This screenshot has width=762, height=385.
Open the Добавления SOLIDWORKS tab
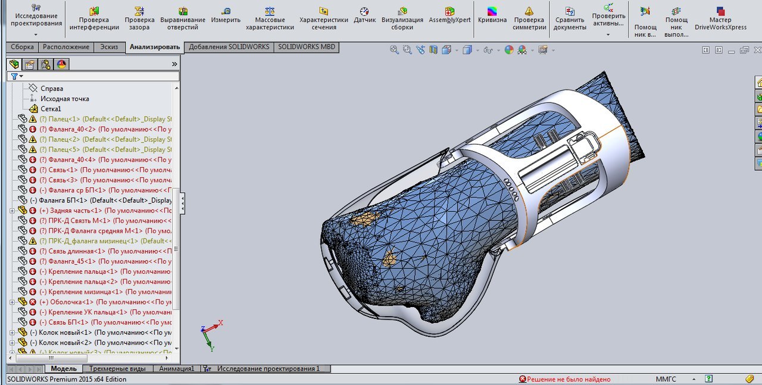(x=229, y=47)
